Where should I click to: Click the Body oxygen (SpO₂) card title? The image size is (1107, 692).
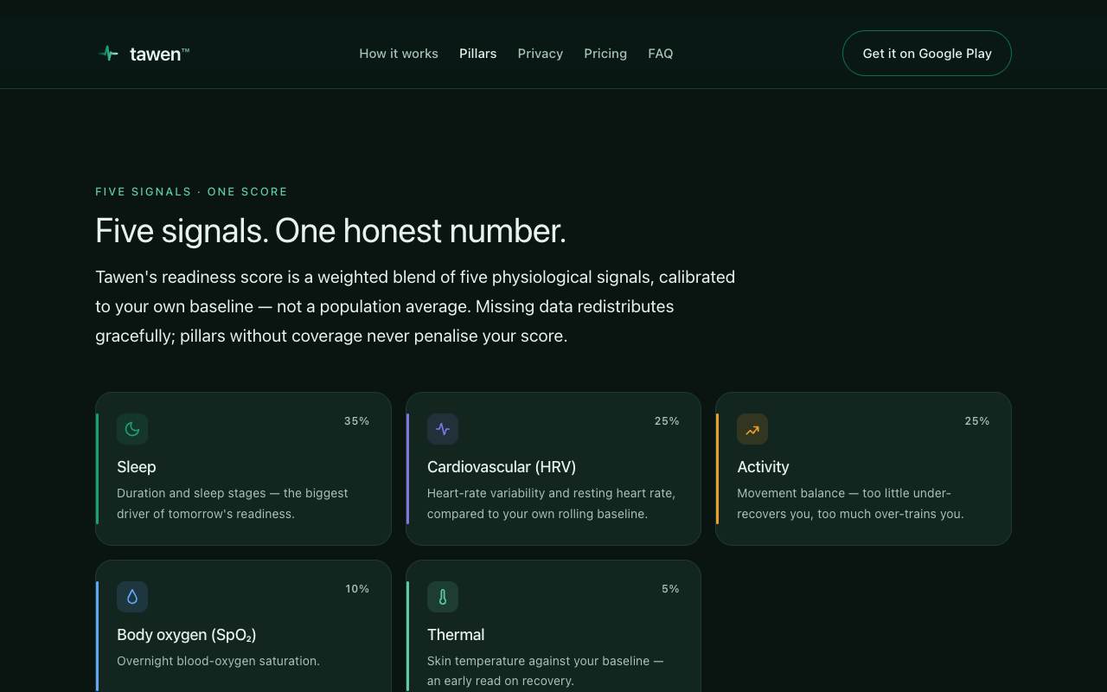tap(187, 635)
